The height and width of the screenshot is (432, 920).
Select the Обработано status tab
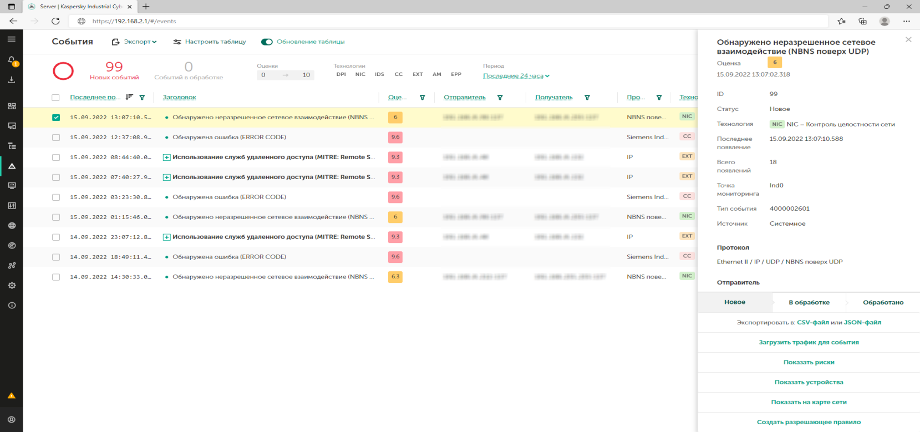click(883, 302)
